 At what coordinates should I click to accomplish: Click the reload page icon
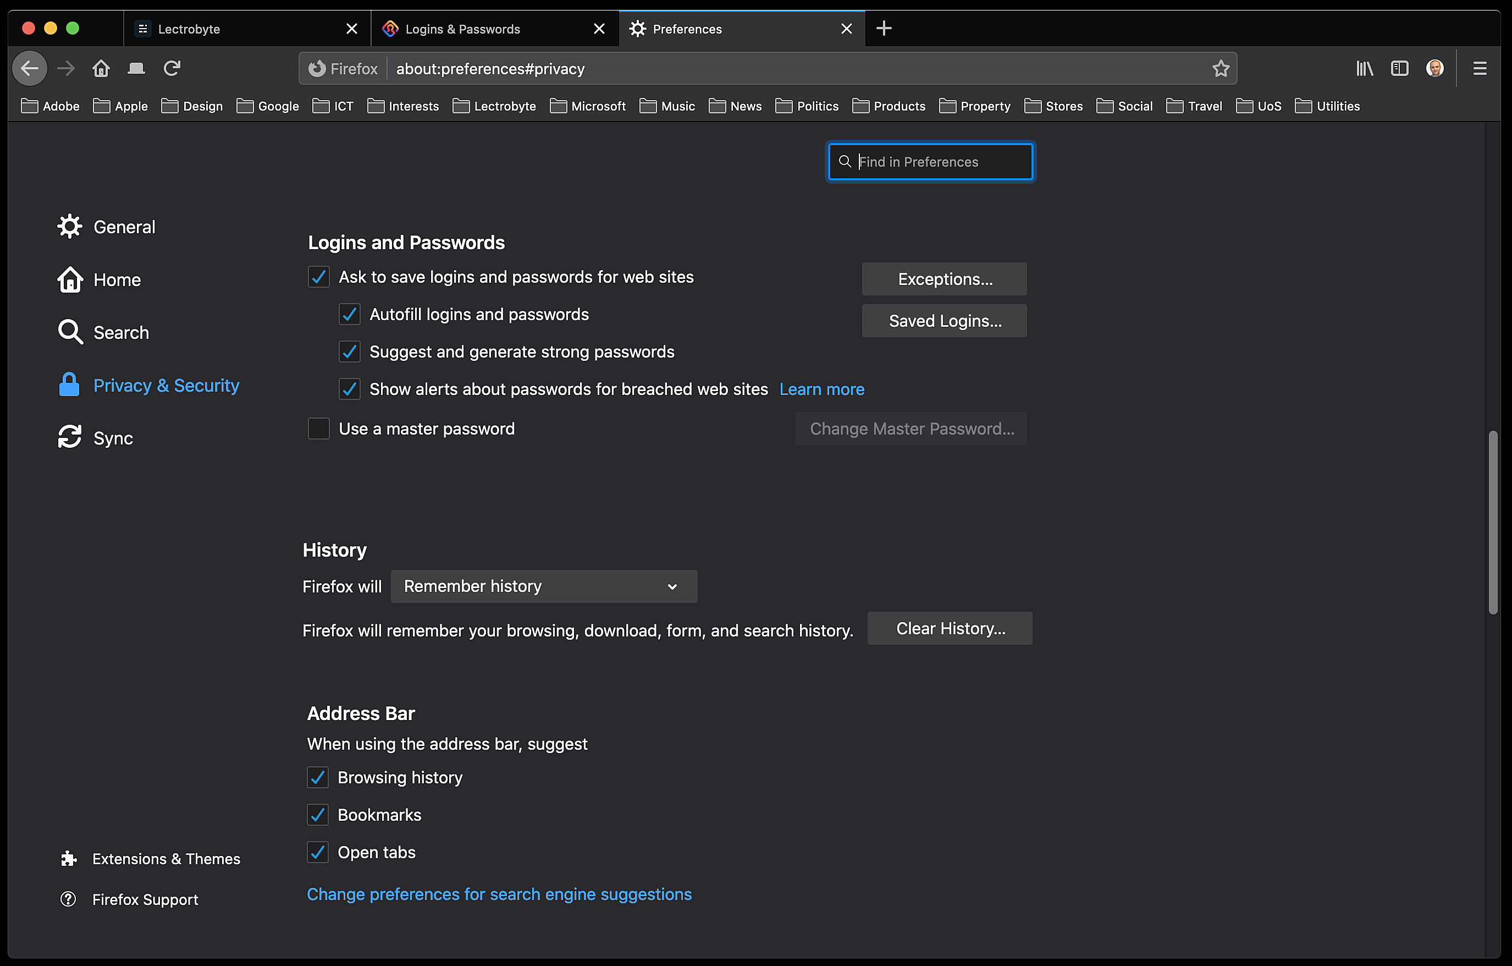pos(172,68)
